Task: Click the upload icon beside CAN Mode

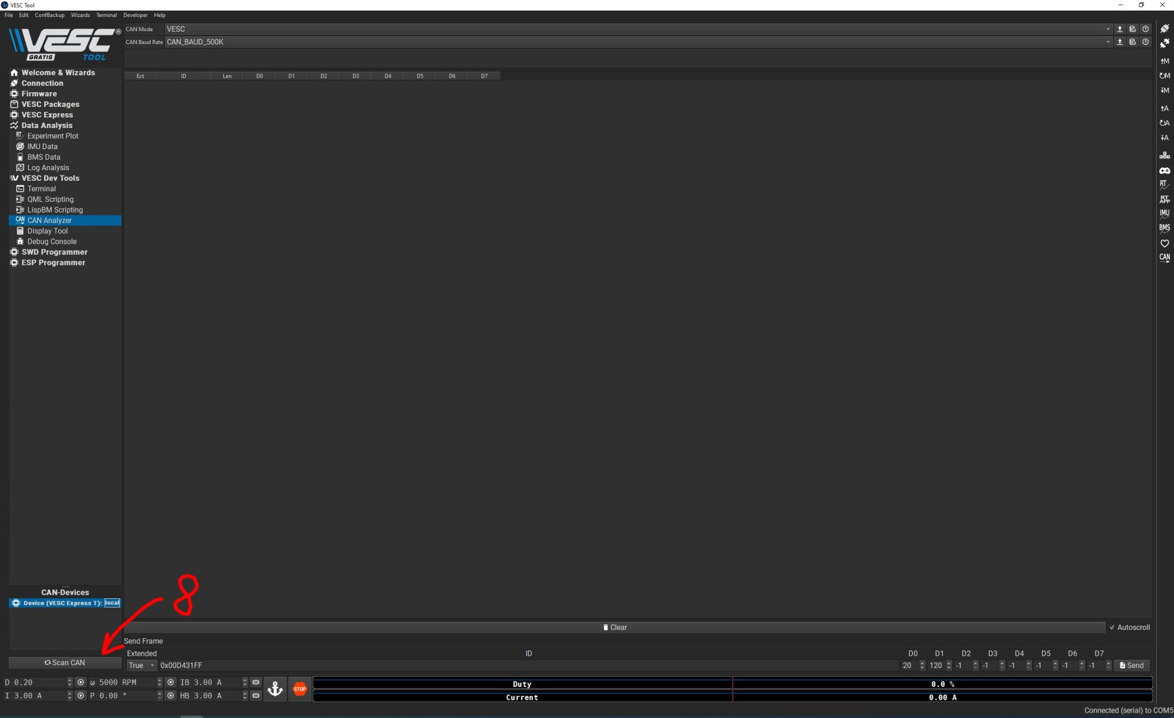Action: pyautogui.click(x=1119, y=29)
